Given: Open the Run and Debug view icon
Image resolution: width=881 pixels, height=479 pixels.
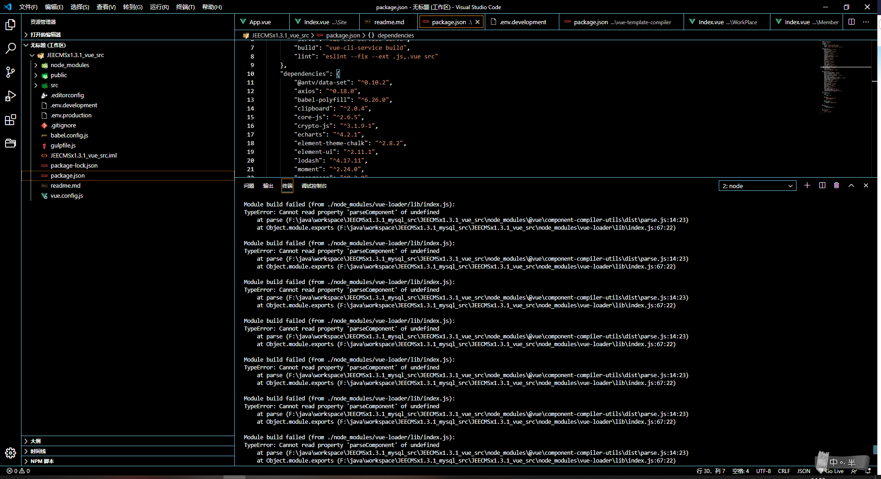Looking at the screenshot, I should pyautogui.click(x=10, y=96).
